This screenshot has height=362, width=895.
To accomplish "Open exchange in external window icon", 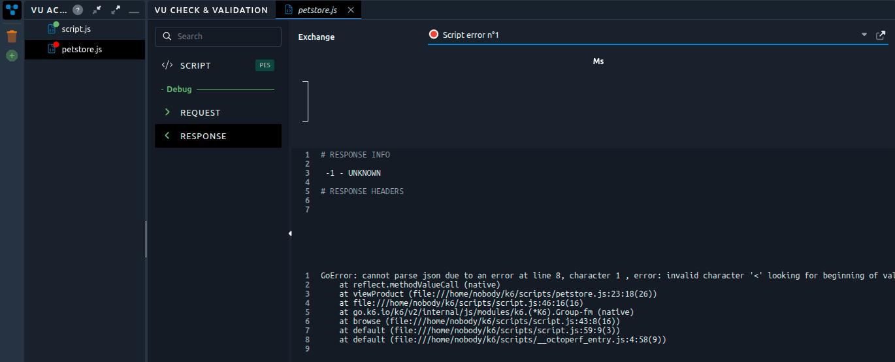I will coord(881,35).
